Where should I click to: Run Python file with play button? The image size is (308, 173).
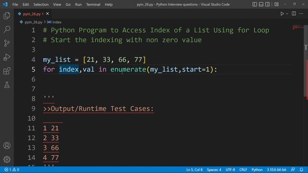click(x=282, y=13)
